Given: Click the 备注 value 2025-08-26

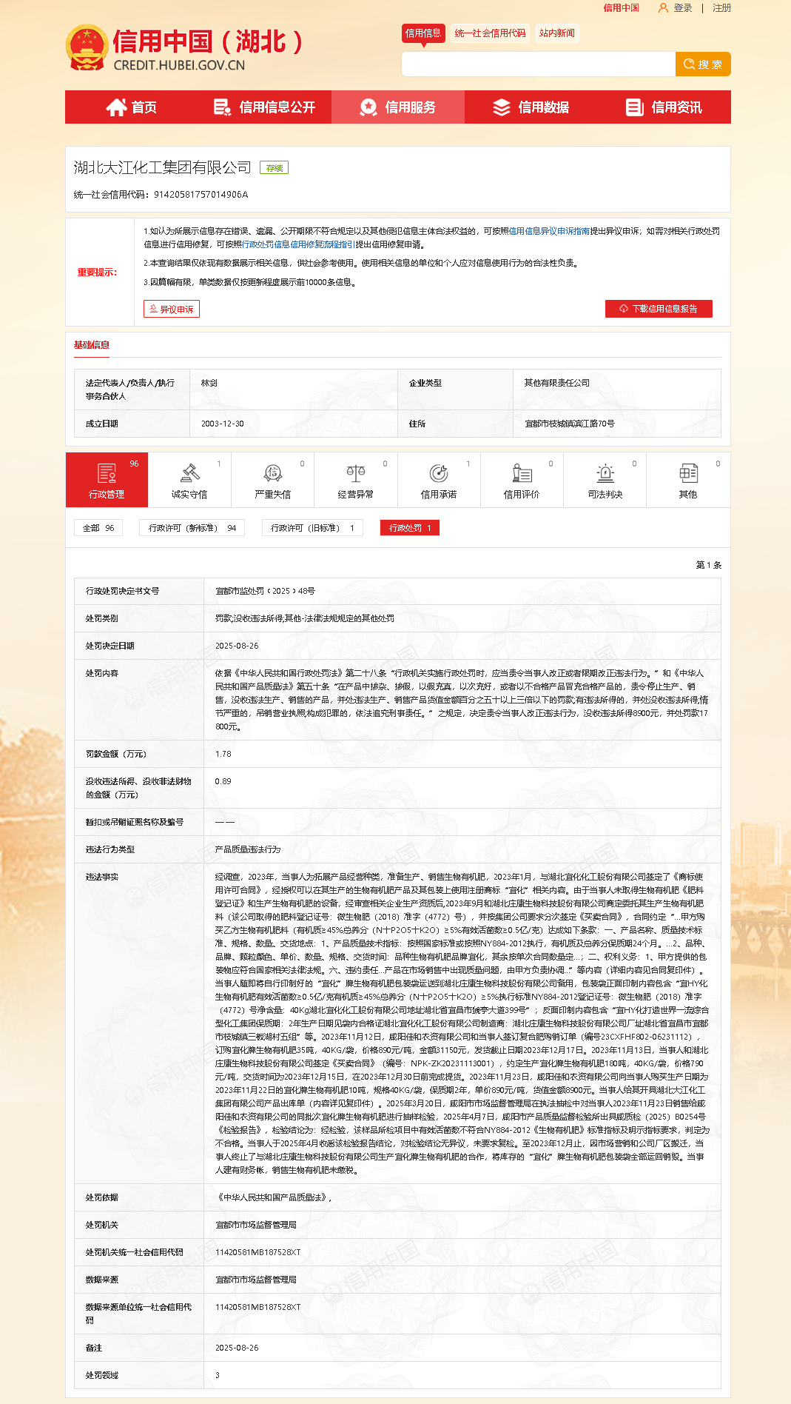Looking at the screenshot, I should click(237, 1348).
